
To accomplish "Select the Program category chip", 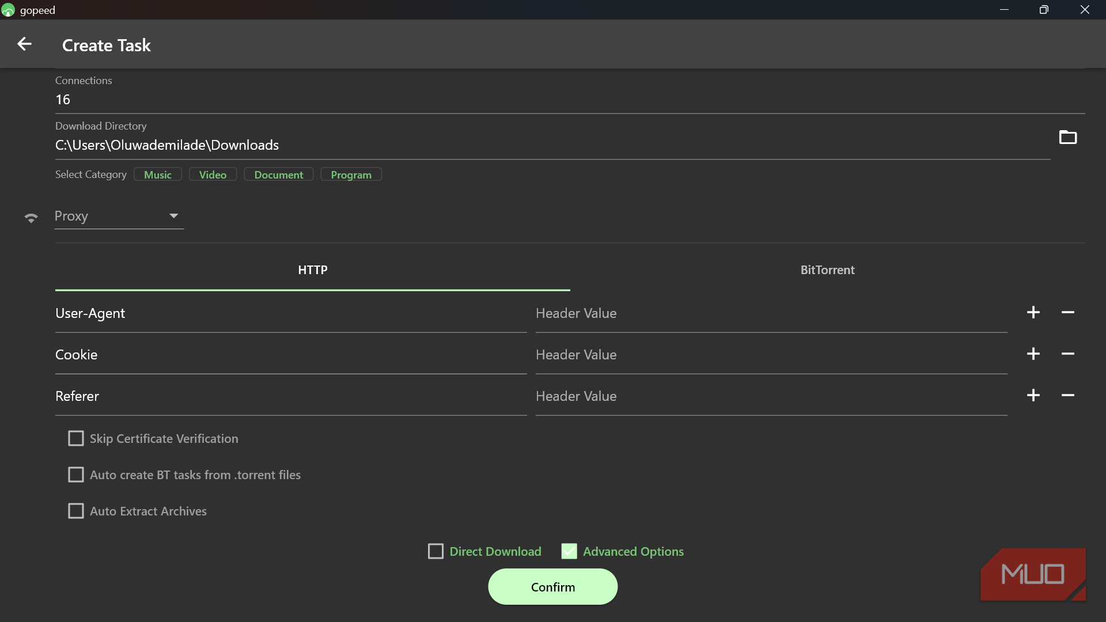I will 351,175.
